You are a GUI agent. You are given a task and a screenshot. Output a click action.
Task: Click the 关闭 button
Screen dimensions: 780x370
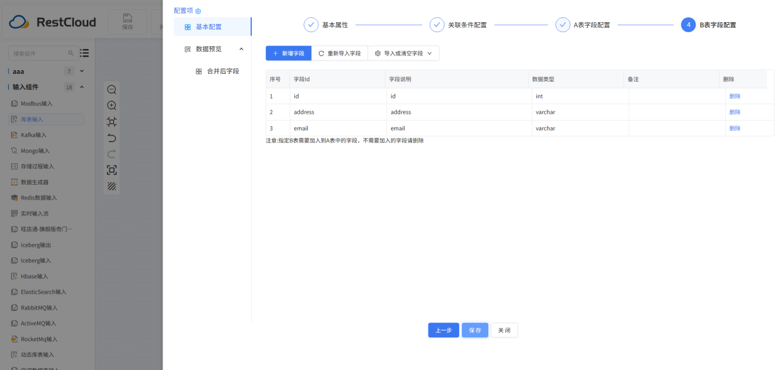click(504, 331)
